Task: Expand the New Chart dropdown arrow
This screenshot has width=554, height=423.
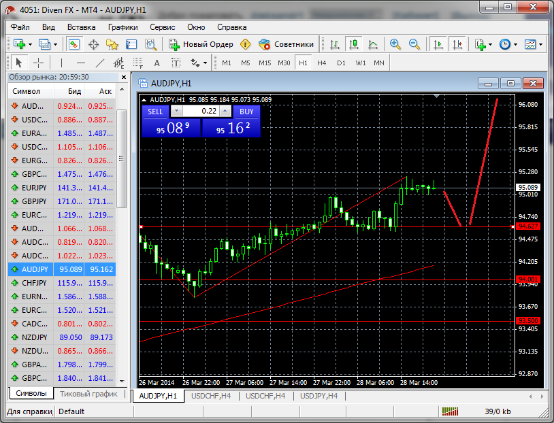Action: tap(31, 44)
